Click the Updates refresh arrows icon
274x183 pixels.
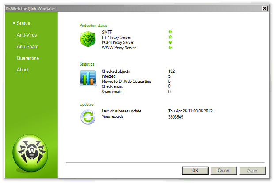[88, 117]
